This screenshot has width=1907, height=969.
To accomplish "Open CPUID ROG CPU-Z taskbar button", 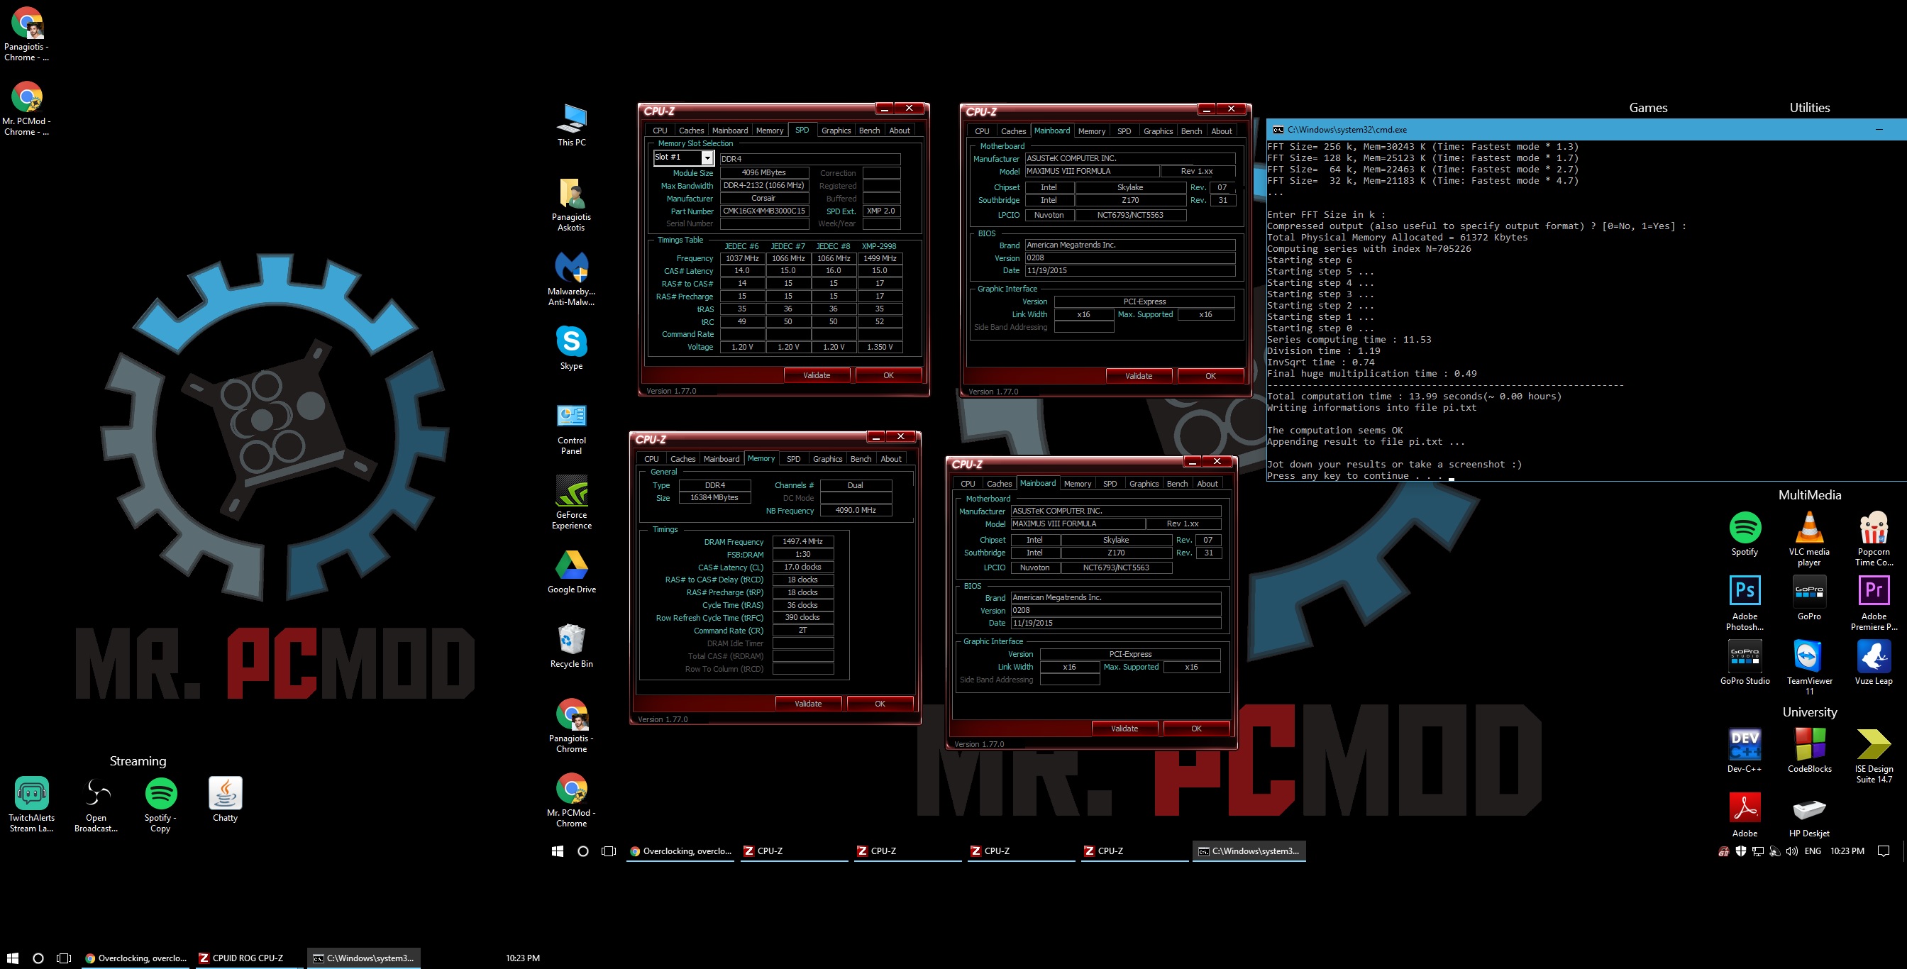I will tap(248, 958).
